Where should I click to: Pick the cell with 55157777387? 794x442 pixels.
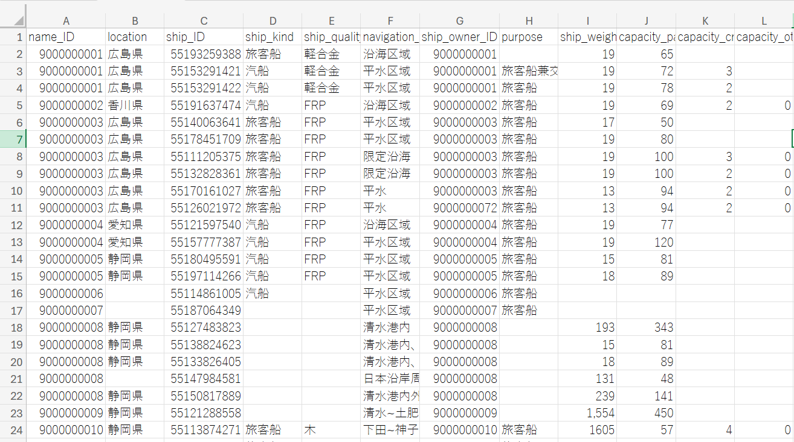point(204,242)
